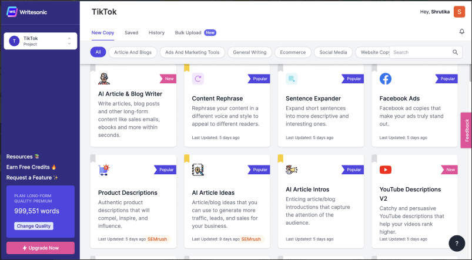Click SEMrush badge on Product Descriptions card
Viewport: 472px width, 260px height.
(157, 239)
